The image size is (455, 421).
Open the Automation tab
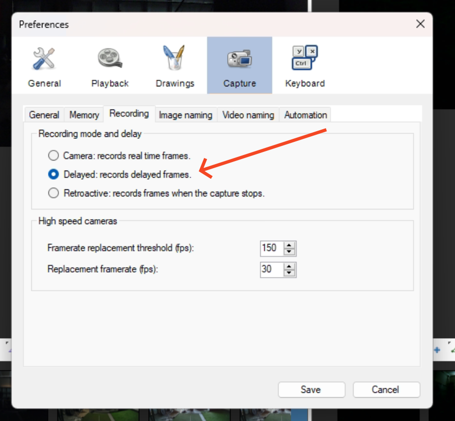tap(305, 115)
